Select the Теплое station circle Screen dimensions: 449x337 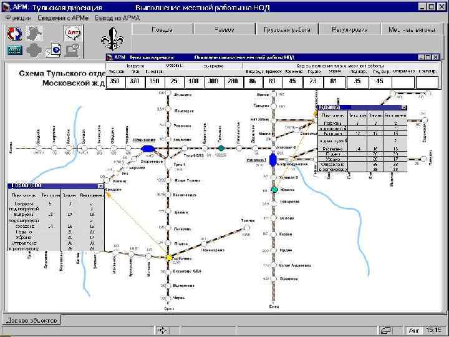pos(246,227)
